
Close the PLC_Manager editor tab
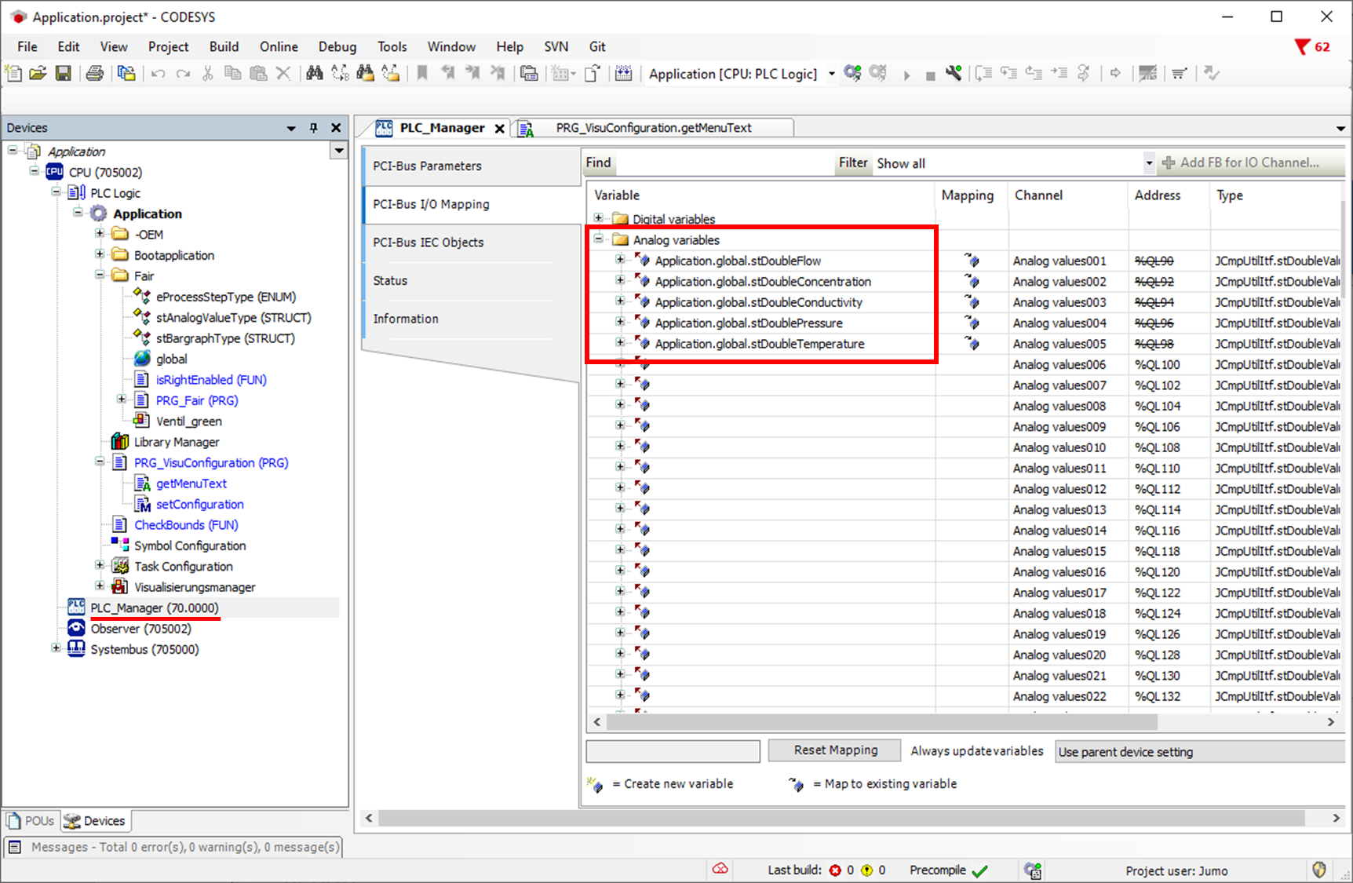[499, 129]
